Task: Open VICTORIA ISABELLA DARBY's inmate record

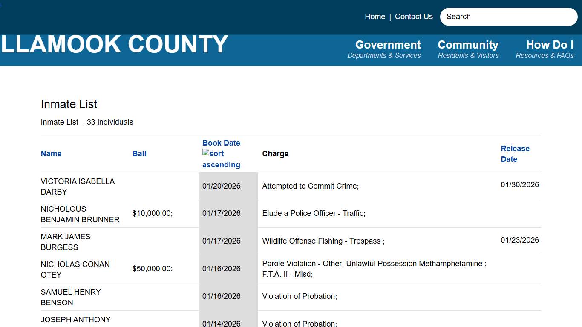Action: (78, 186)
